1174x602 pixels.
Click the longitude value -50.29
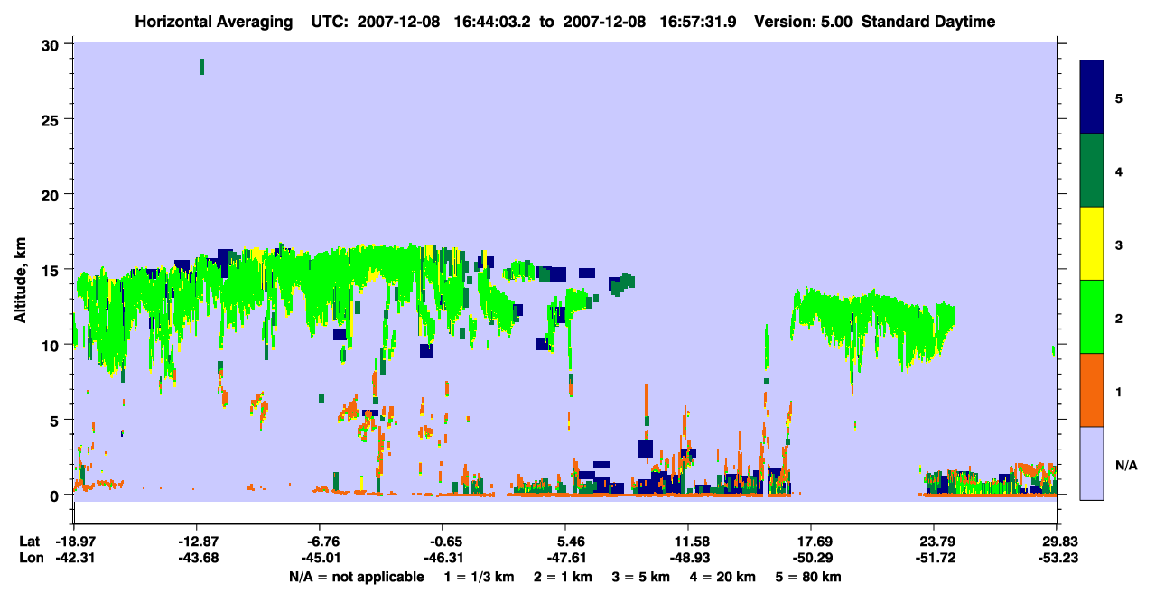(x=811, y=558)
